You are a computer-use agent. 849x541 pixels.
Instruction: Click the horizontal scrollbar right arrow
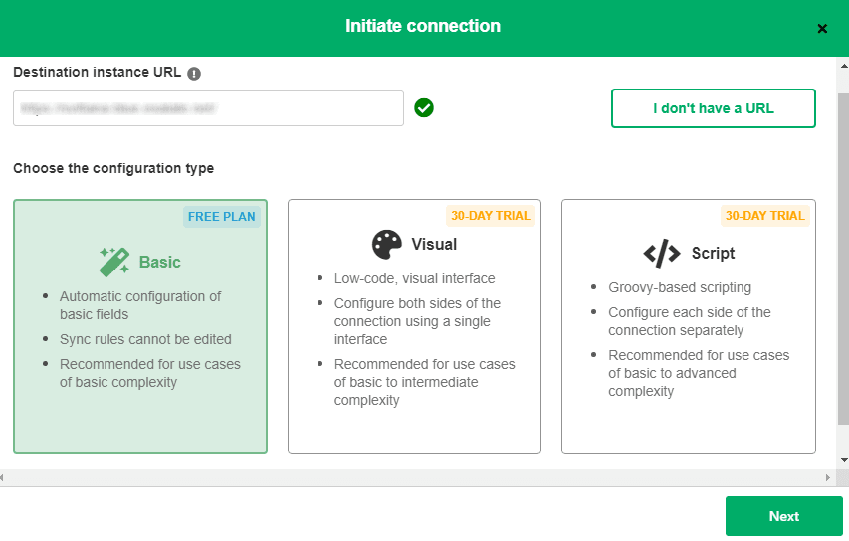click(827, 477)
